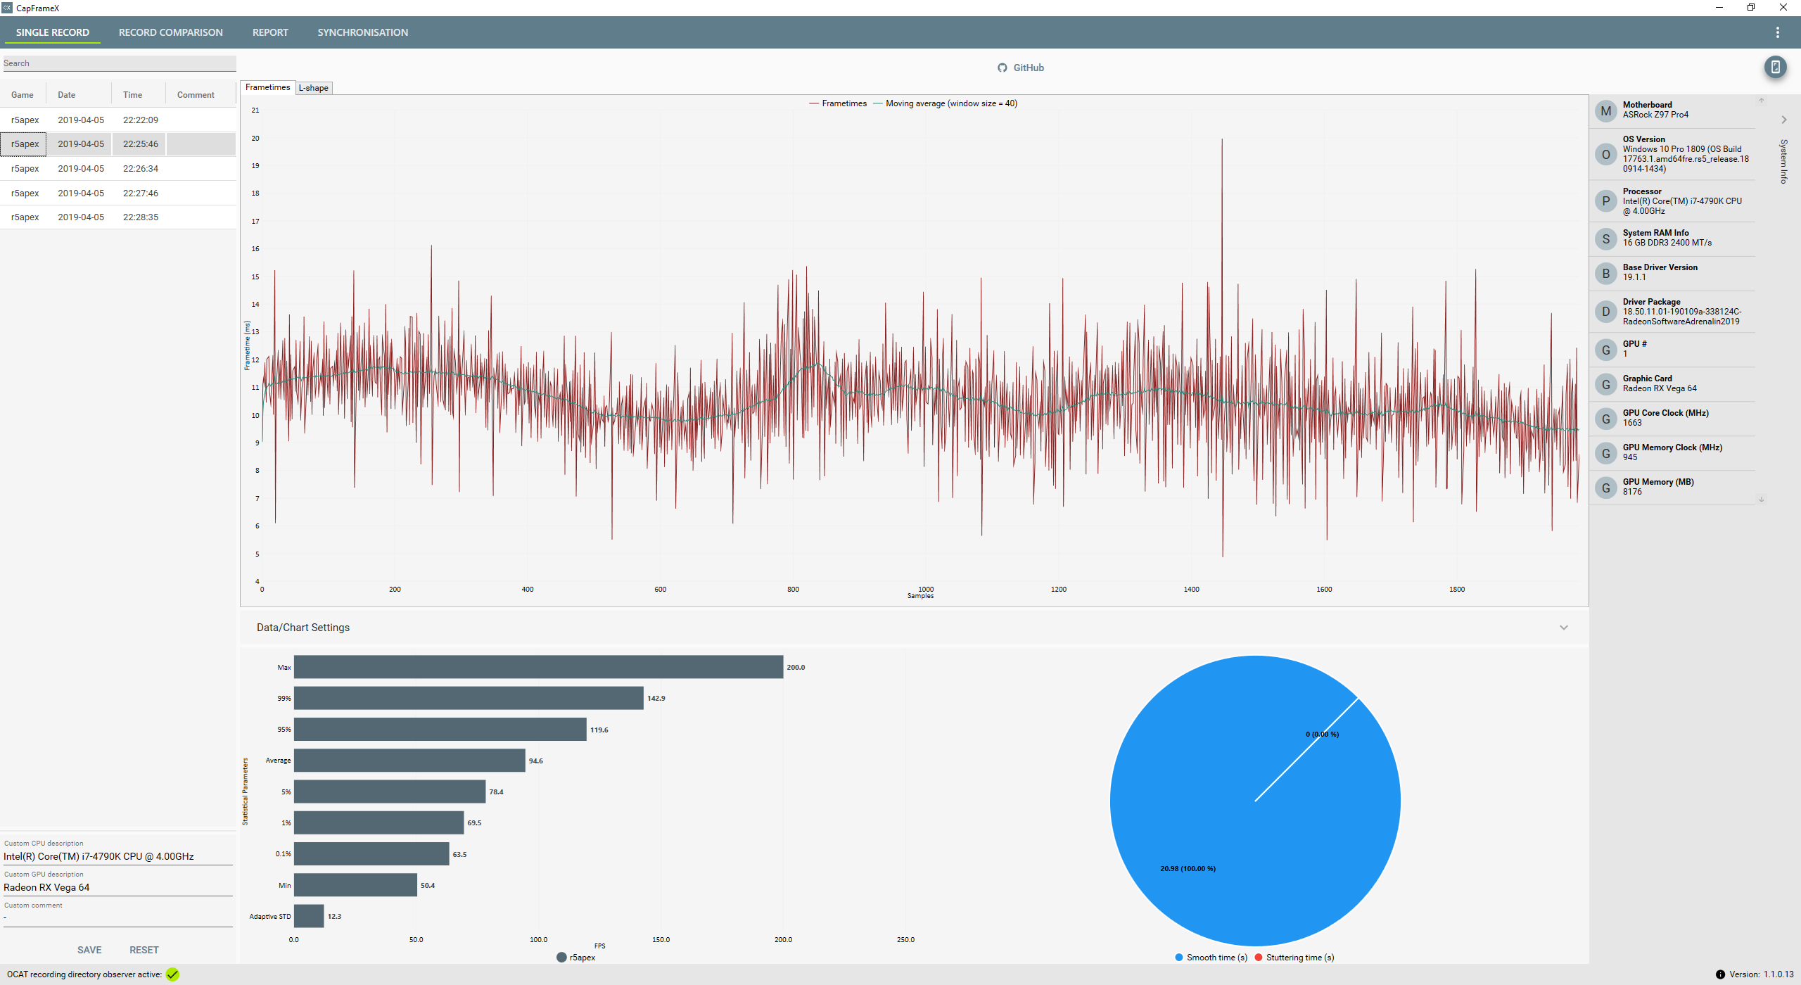Click the GitHub link
Image resolution: width=1801 pixels, height=985 pixels.
1021,68
